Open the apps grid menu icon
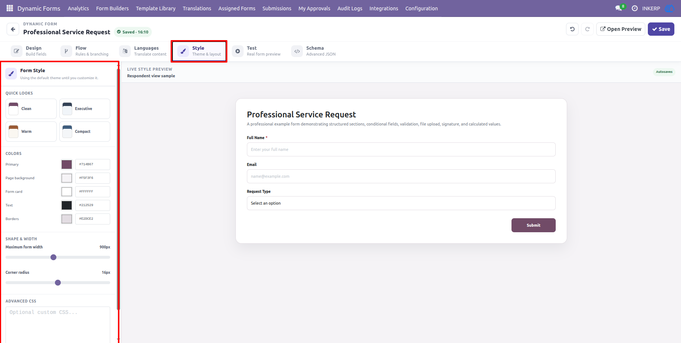 click(x=10, y=8)
